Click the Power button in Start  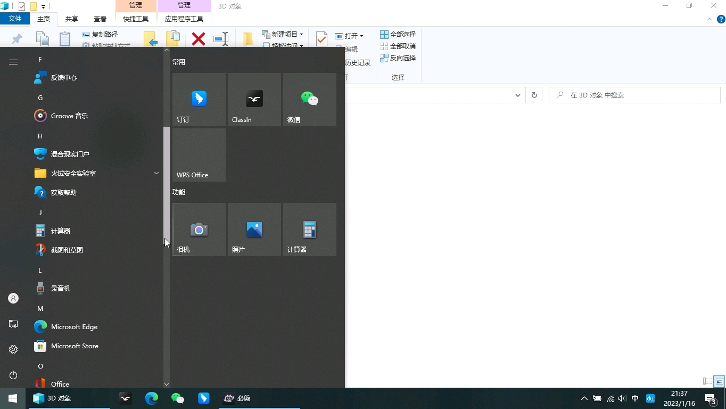13,375
